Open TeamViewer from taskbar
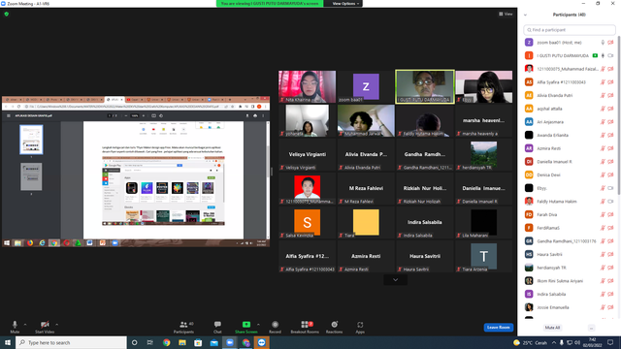Screen dimensions: 621x349 pos(261,342)
